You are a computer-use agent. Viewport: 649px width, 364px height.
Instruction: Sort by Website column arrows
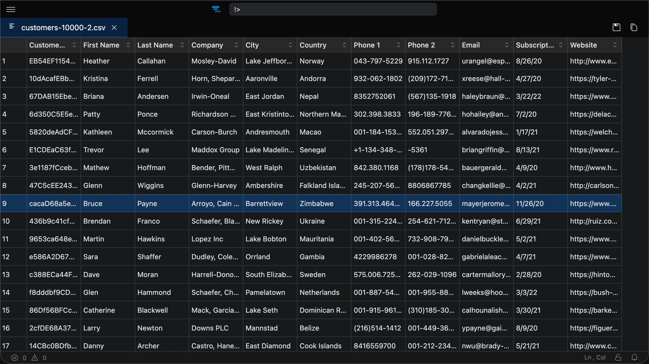click(x=615, y=45)
